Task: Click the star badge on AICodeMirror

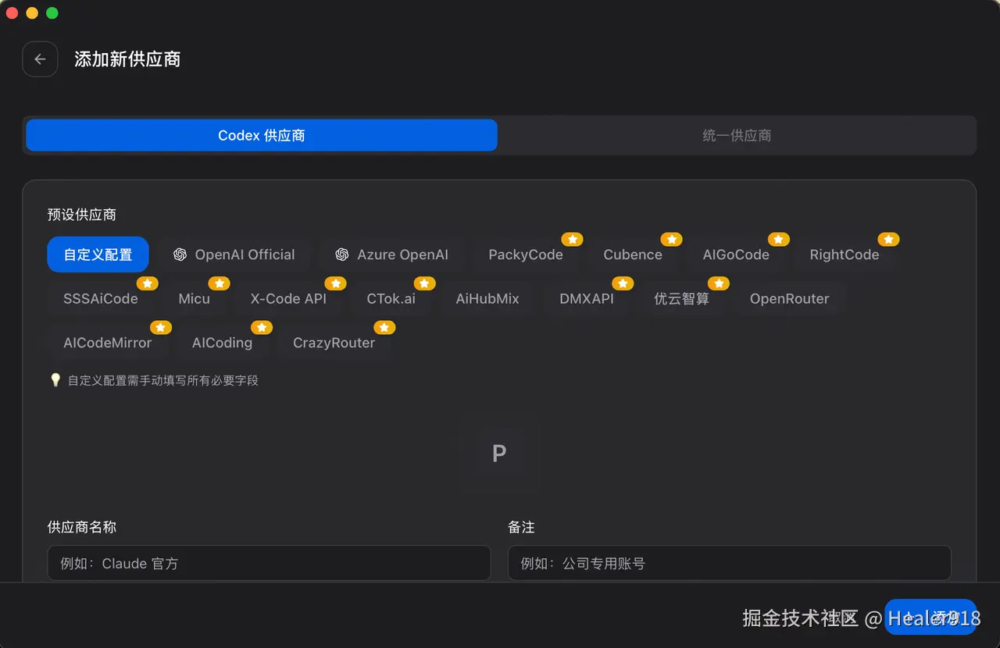Action: coord(162,328)
